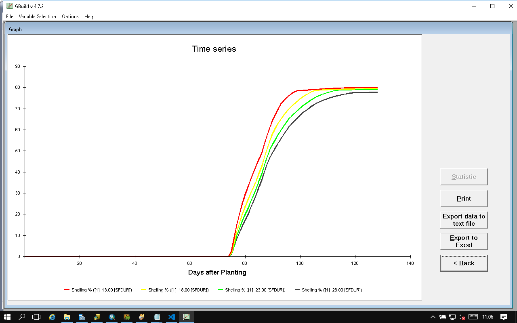Click the Print button
The height and width of the screenshot is (323, 517).
pyautogui.click(x=464, y=199)
